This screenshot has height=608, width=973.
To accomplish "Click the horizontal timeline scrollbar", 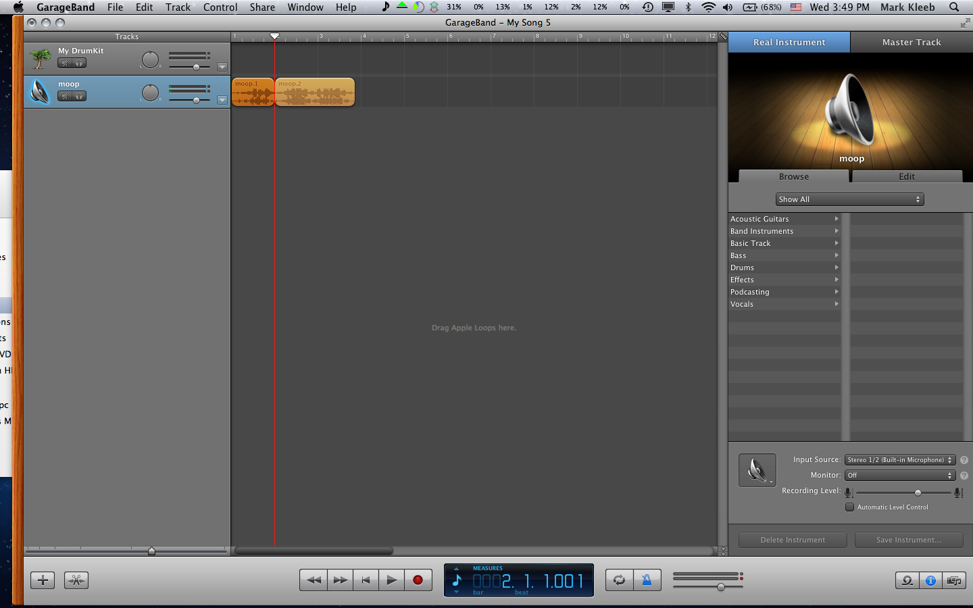I will (x=314, y=551).
